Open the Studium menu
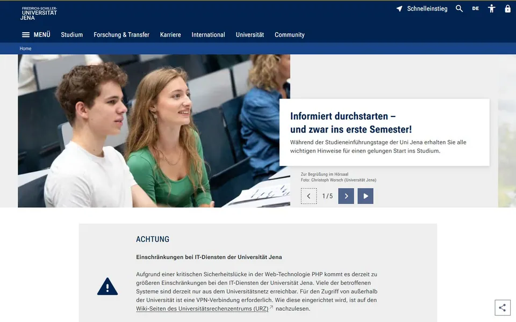This screenshot has width=516, height=322. [x=71, y=35]
